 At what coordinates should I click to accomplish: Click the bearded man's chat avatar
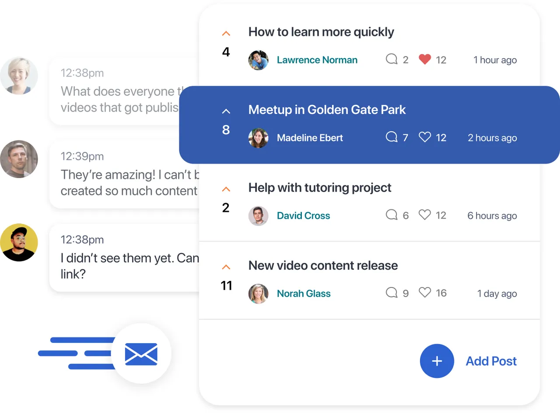pos(19,159)
